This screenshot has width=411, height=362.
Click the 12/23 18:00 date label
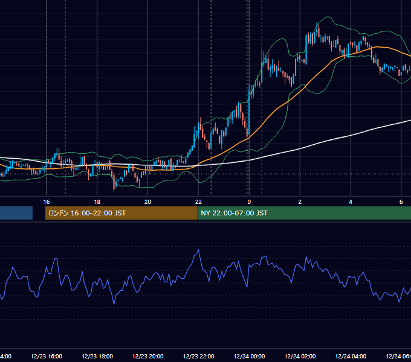(x=97, y=356)
